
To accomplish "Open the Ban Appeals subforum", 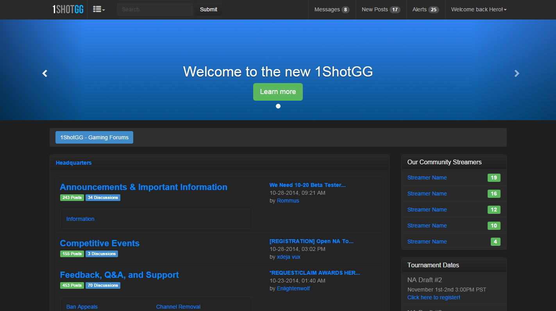I will (x=82, y=307).
